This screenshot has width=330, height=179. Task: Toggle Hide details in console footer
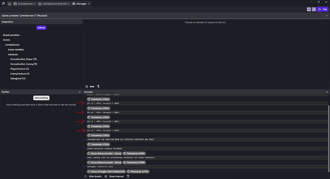93,177
